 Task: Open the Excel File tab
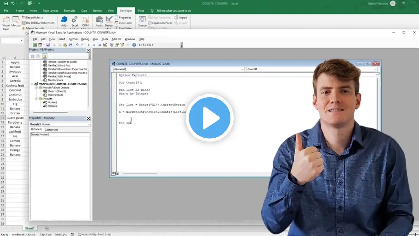[x=6, y=10]
